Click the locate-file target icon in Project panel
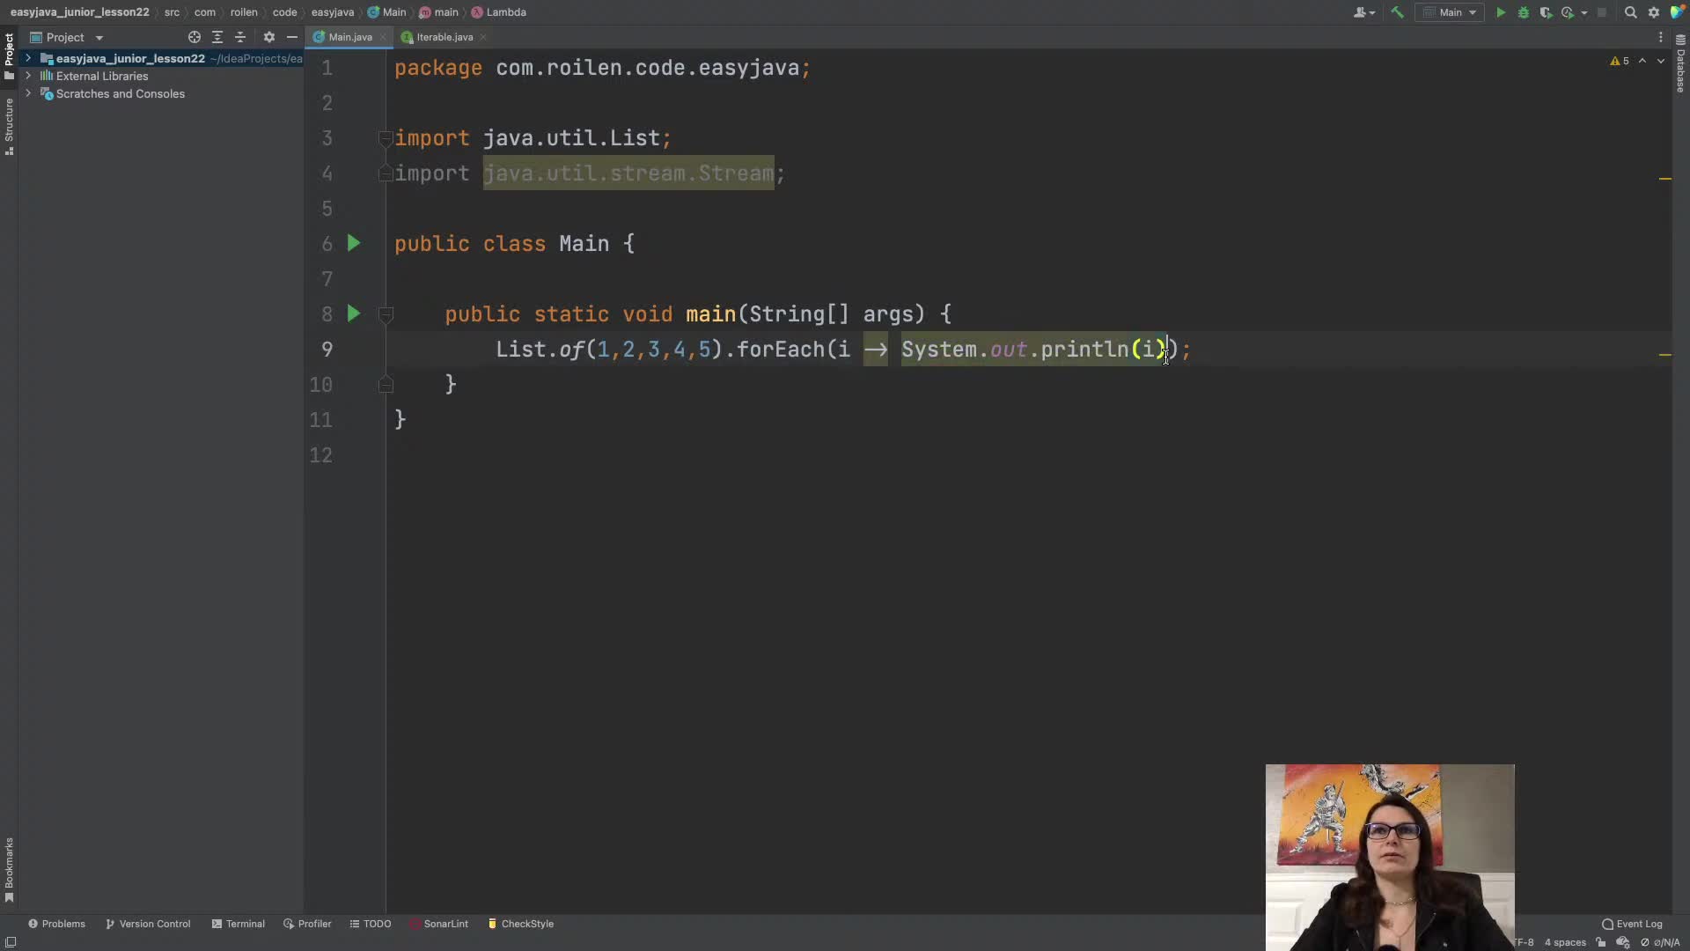1690x951 pixels. [x=195, y=37]
